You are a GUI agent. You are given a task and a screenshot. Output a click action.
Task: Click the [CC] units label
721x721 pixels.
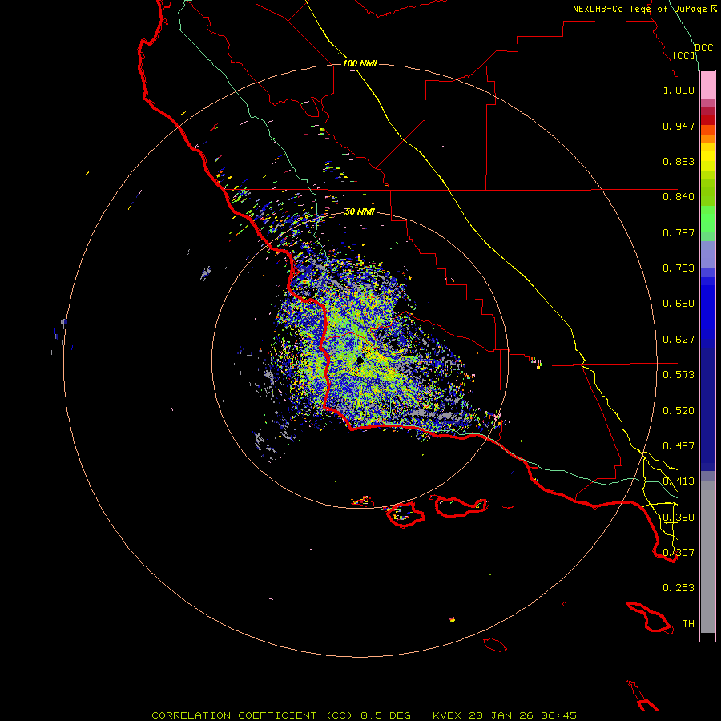tap(684, 55)
